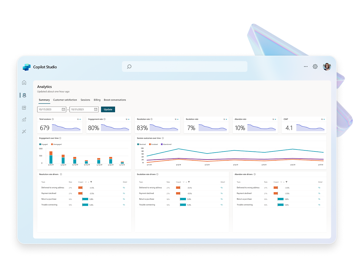The height and width of the screenshot is (271, 362).
Task: Open calendar picker for start date 10/17/2023
Action: pos(63,109)
